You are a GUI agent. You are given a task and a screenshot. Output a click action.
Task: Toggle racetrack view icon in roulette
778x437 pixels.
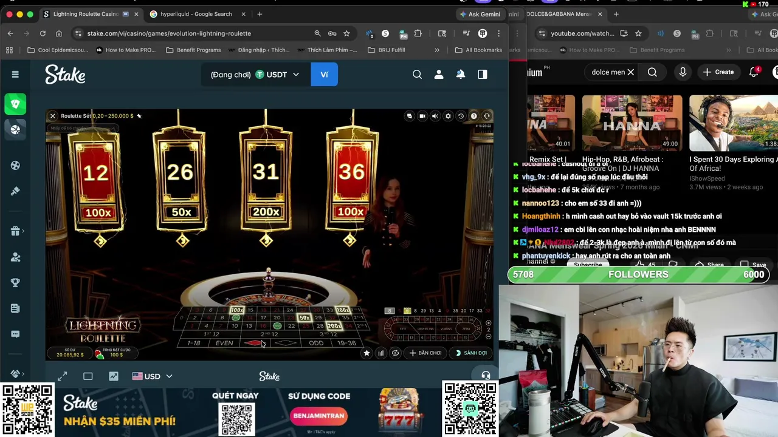(396, 353)
